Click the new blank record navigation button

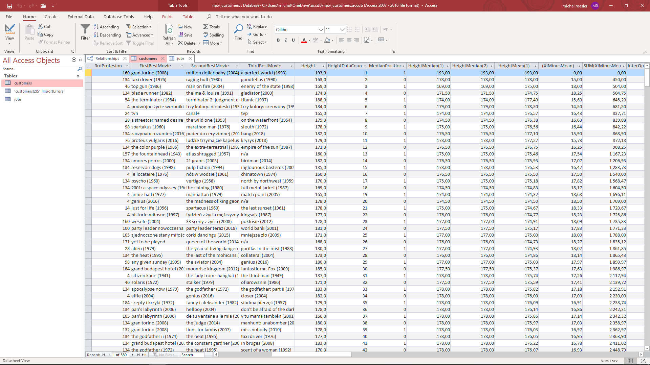(x=144, y=355)
